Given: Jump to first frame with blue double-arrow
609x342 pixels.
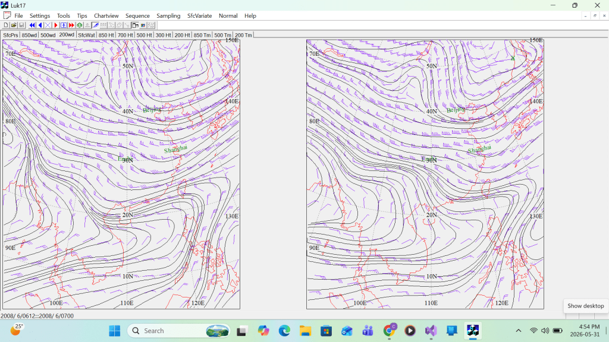Looking at the screenshot, I should click(x=32, y=25).
